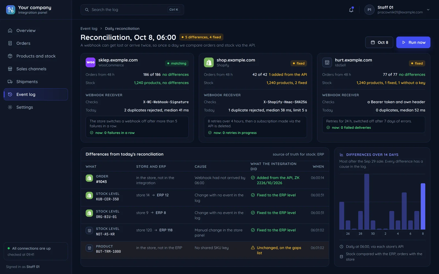Click the search magnifier icon

(87, 10)
